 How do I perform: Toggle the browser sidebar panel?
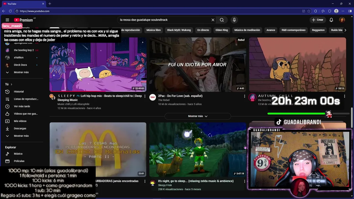[x=350, y=11]
